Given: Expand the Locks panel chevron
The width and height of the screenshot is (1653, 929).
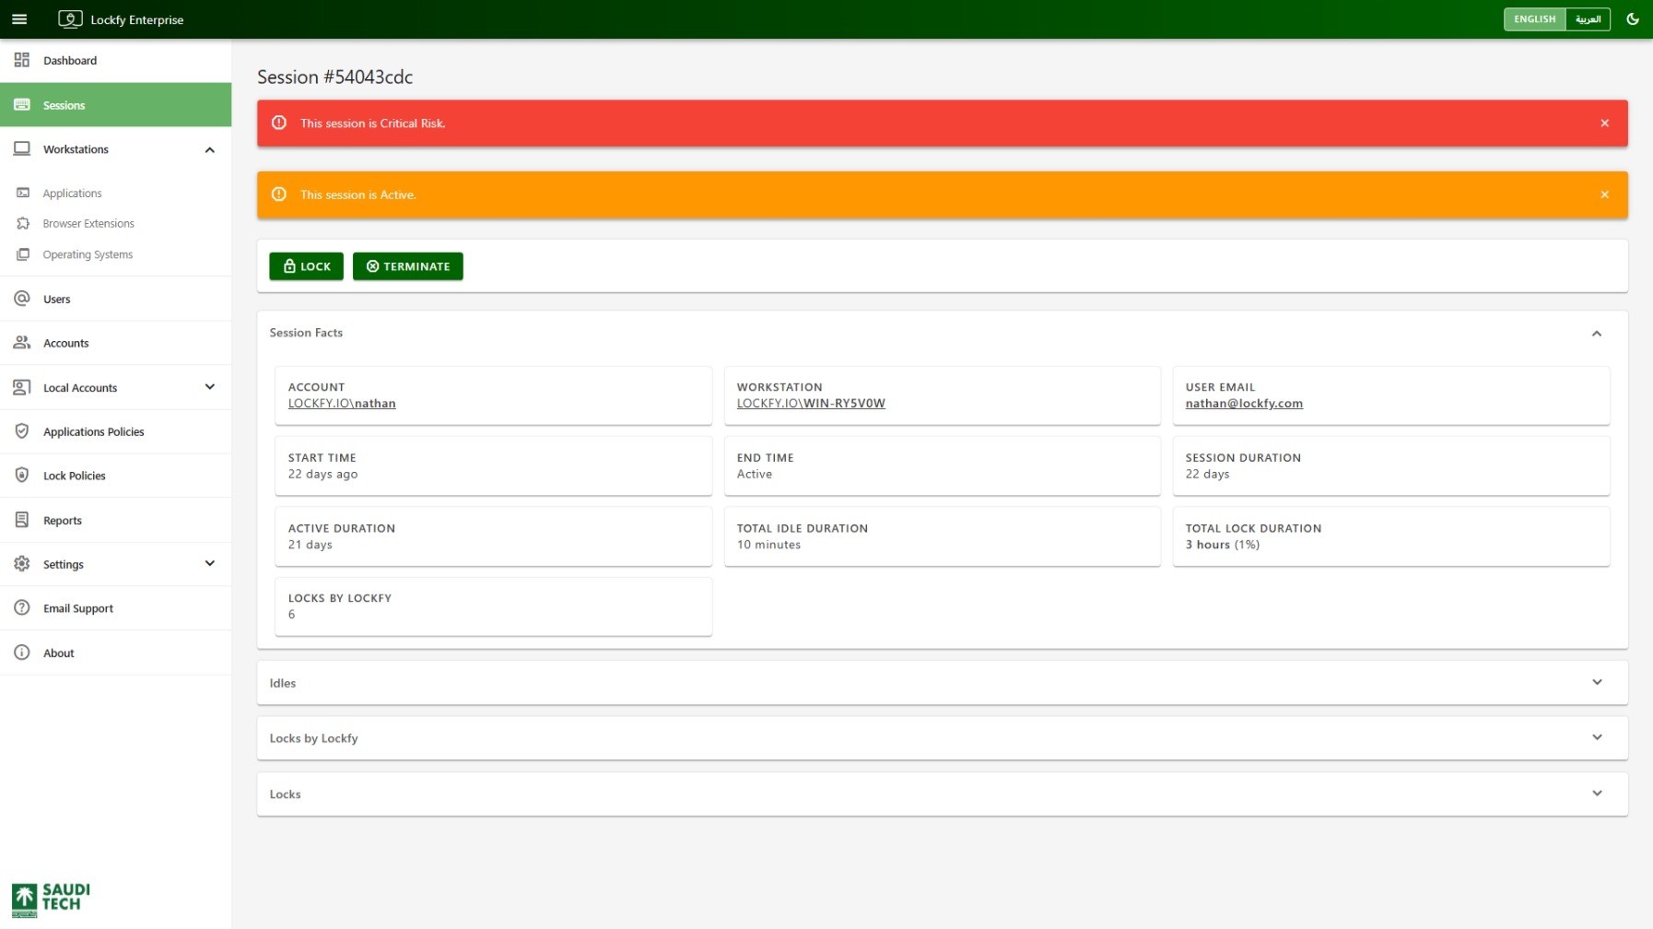Looking at the screenshot, I should tap(1597, 794).
